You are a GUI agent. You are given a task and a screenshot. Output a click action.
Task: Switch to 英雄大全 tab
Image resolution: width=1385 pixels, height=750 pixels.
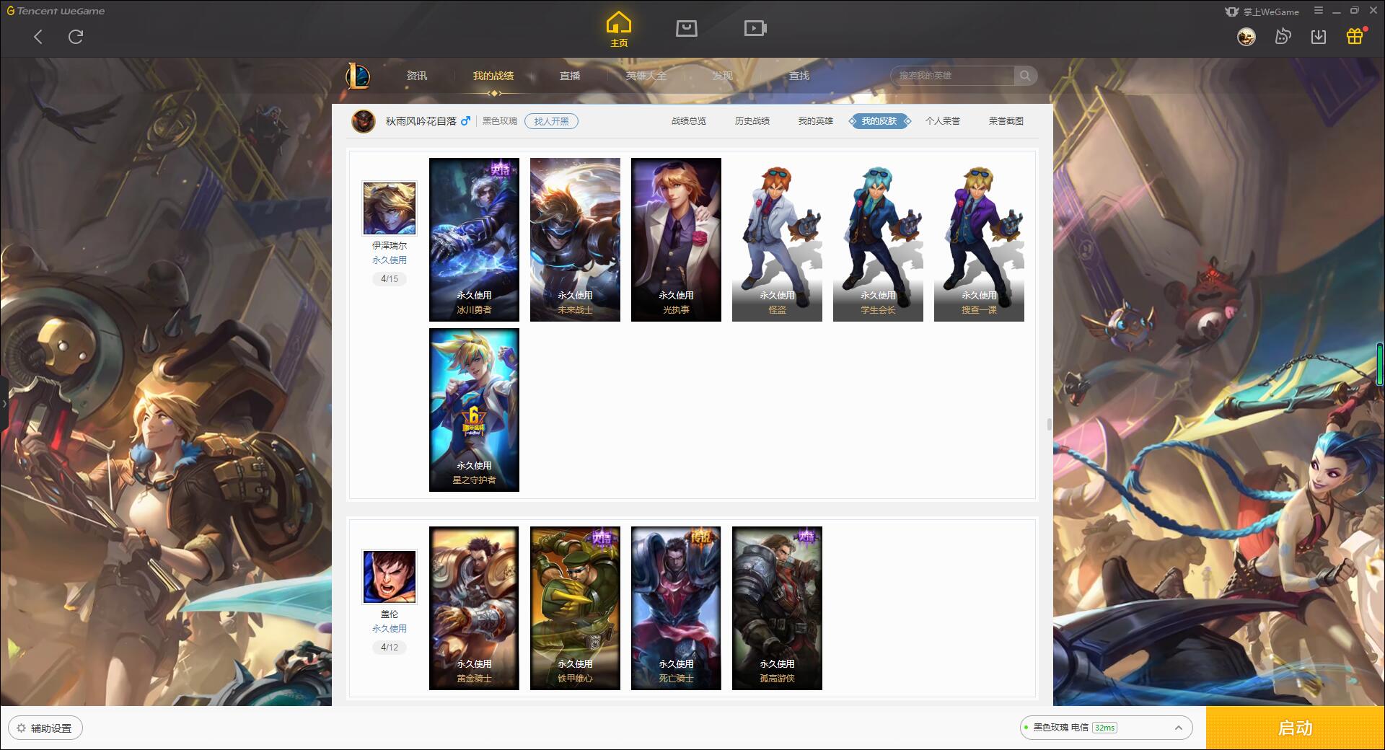[x=646, y=76]
